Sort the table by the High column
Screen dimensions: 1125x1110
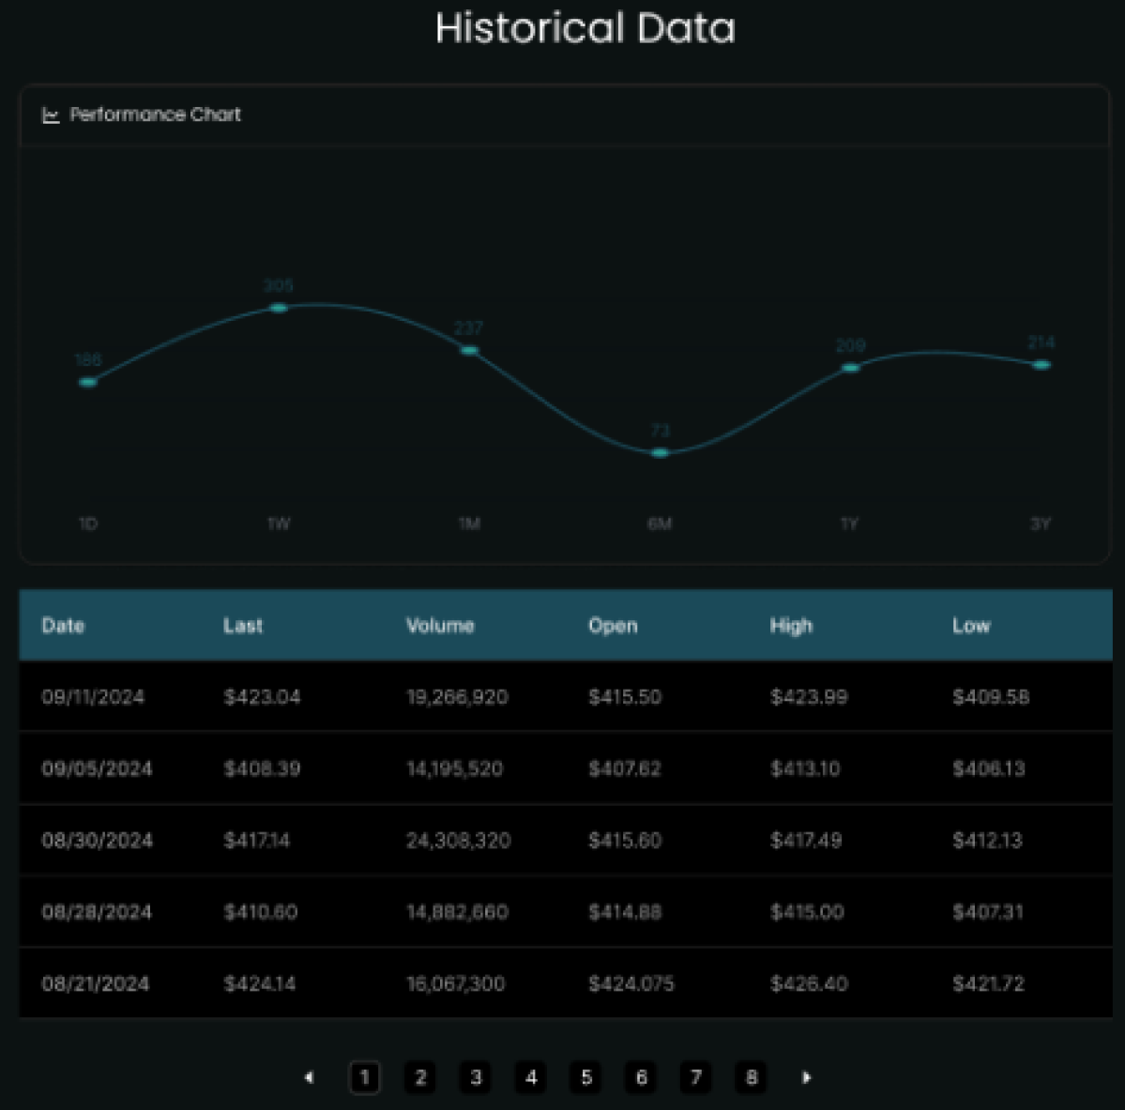(791, 626)
